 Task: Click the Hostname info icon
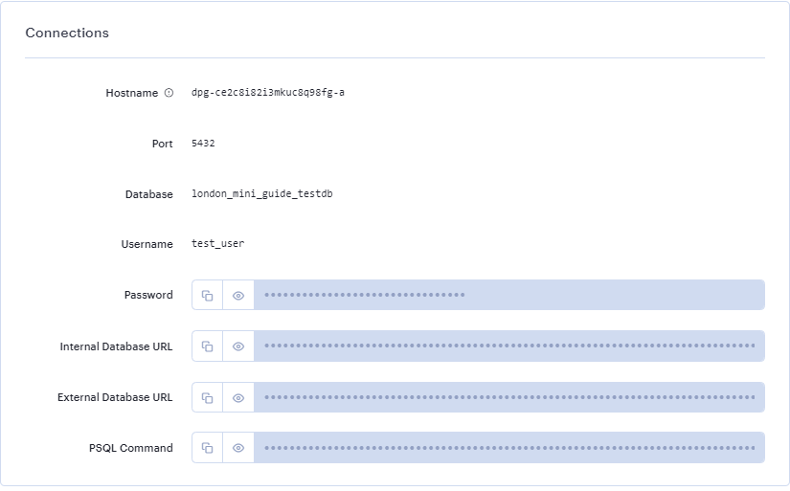(169, 93)
